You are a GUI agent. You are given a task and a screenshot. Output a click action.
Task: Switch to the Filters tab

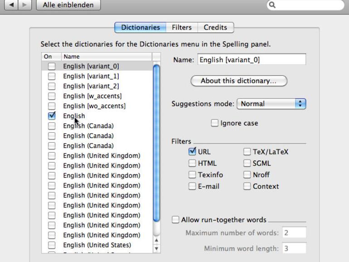[x=182, y=27]
